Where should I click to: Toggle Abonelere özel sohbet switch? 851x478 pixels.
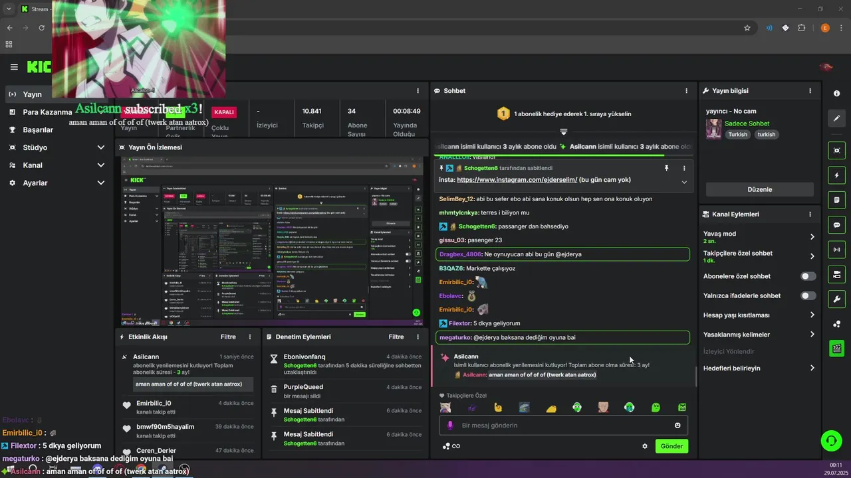click(808, 276)
